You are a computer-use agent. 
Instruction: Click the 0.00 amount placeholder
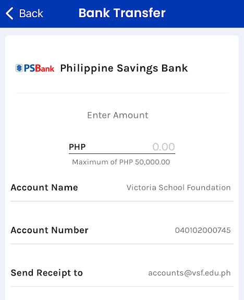coord(164,147)
